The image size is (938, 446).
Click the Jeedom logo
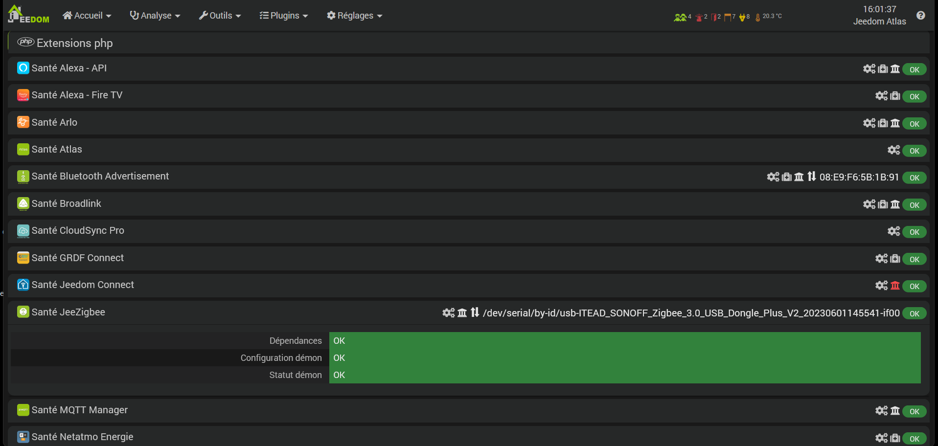(x=28, y=14)
